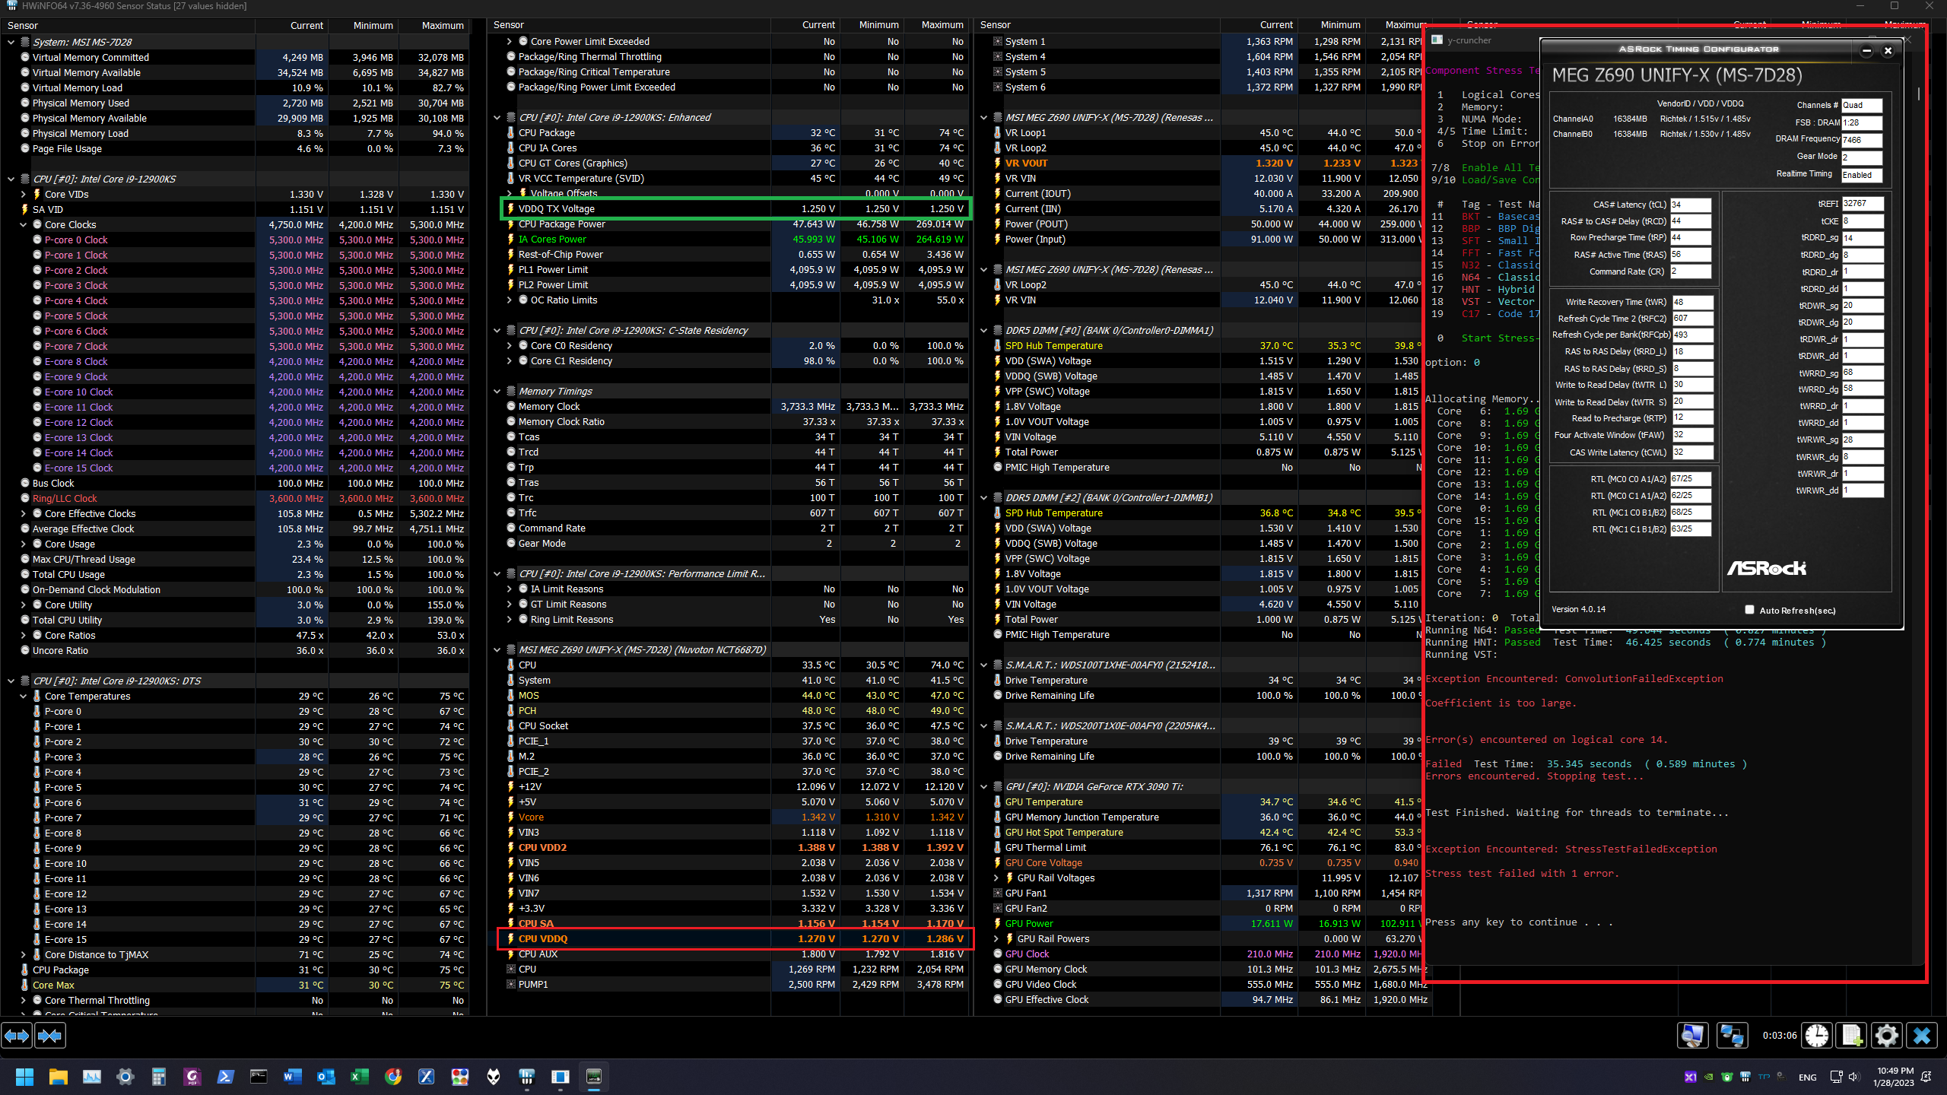Expand the IA Limit Reasons row
The width and height of the screenshot is (1947, 1095).
tap(510, 589)
